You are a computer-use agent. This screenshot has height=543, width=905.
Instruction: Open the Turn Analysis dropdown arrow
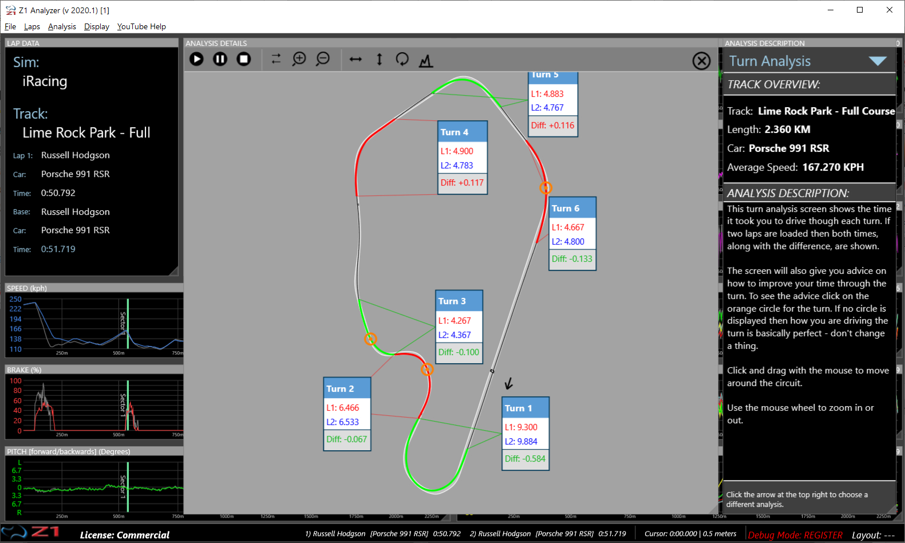pyautogui.click(x=878, y=61)
